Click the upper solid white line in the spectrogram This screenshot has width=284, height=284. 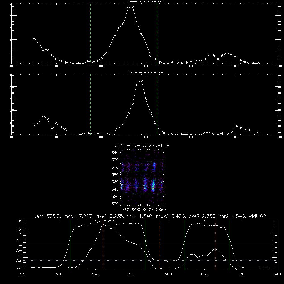142,160
